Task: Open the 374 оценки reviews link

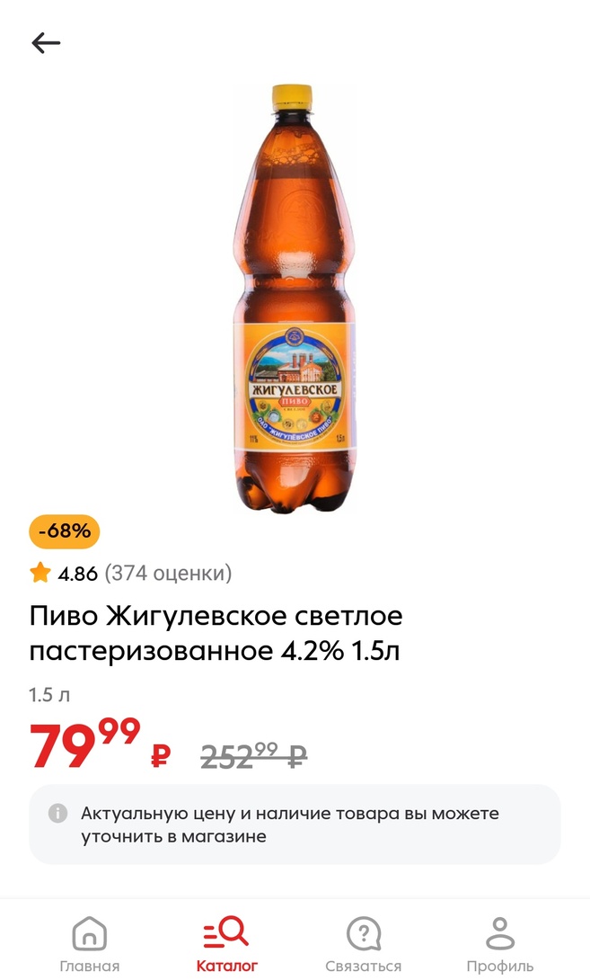Action: coord(168,573)
